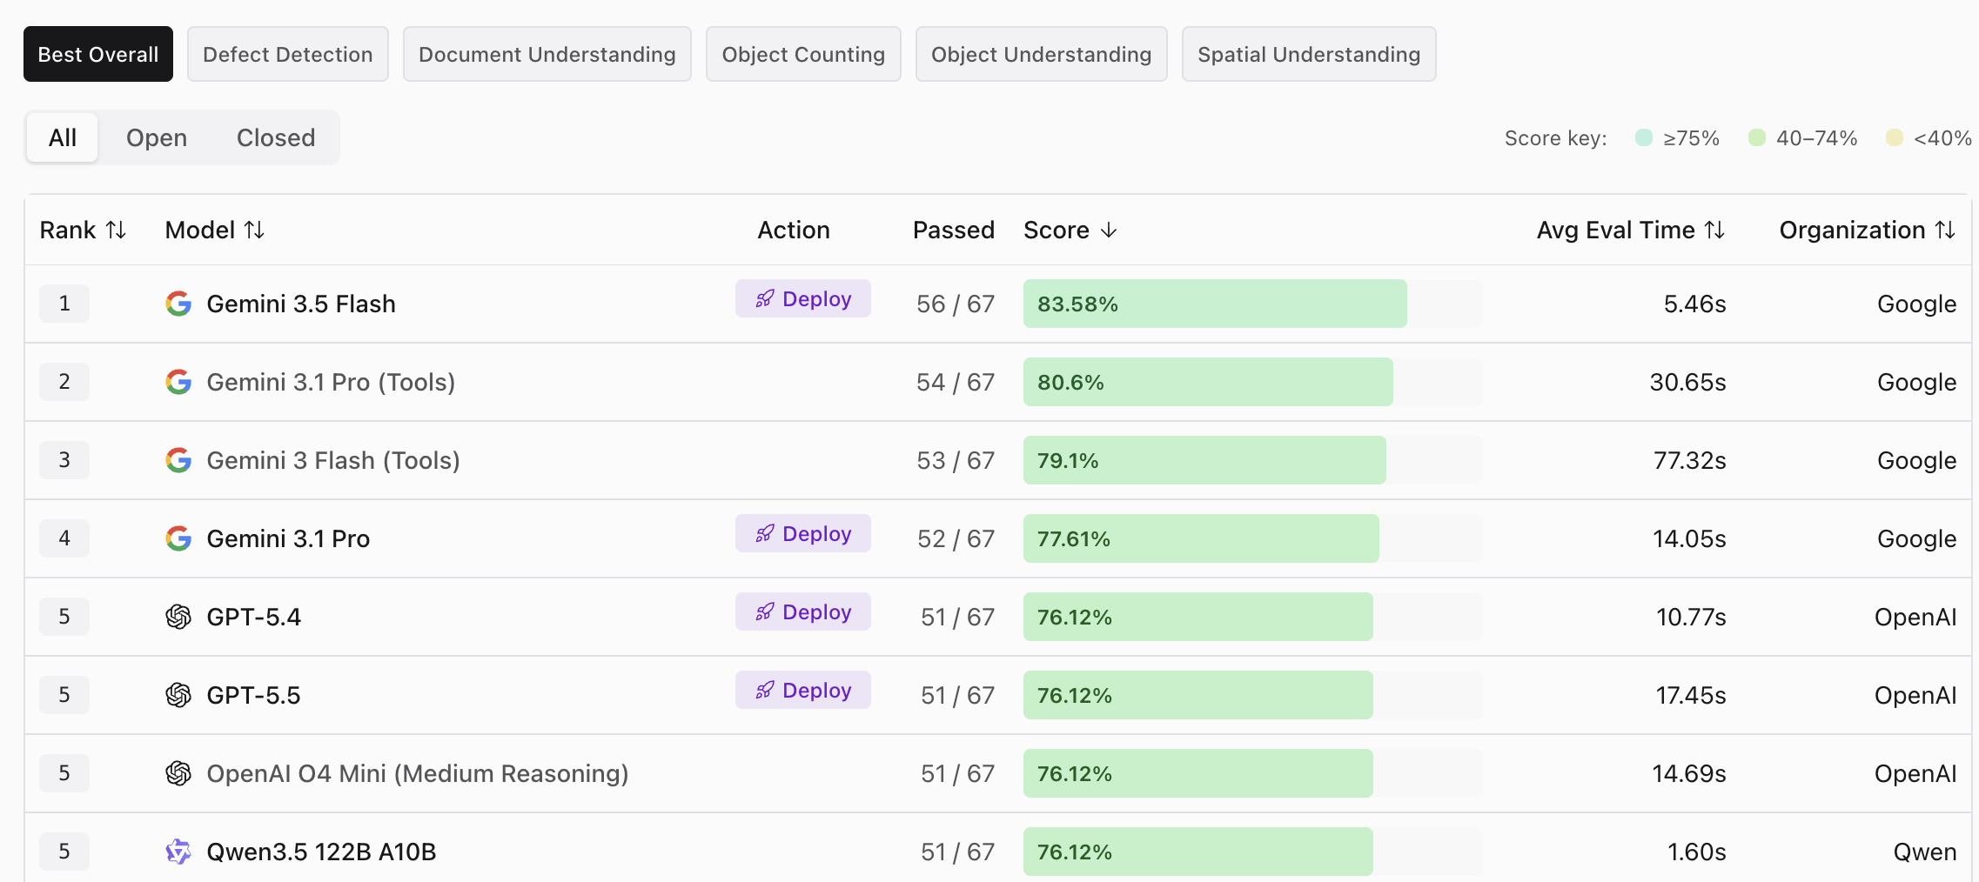Click the Google logo beside Gemini 3 Flash (Tools)
Screen dimensions: 1979x882
[178, 460]
